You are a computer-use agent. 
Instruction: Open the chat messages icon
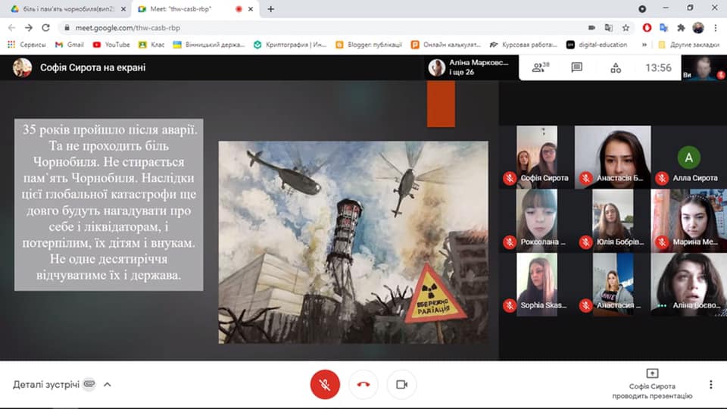tap(577, 67)
